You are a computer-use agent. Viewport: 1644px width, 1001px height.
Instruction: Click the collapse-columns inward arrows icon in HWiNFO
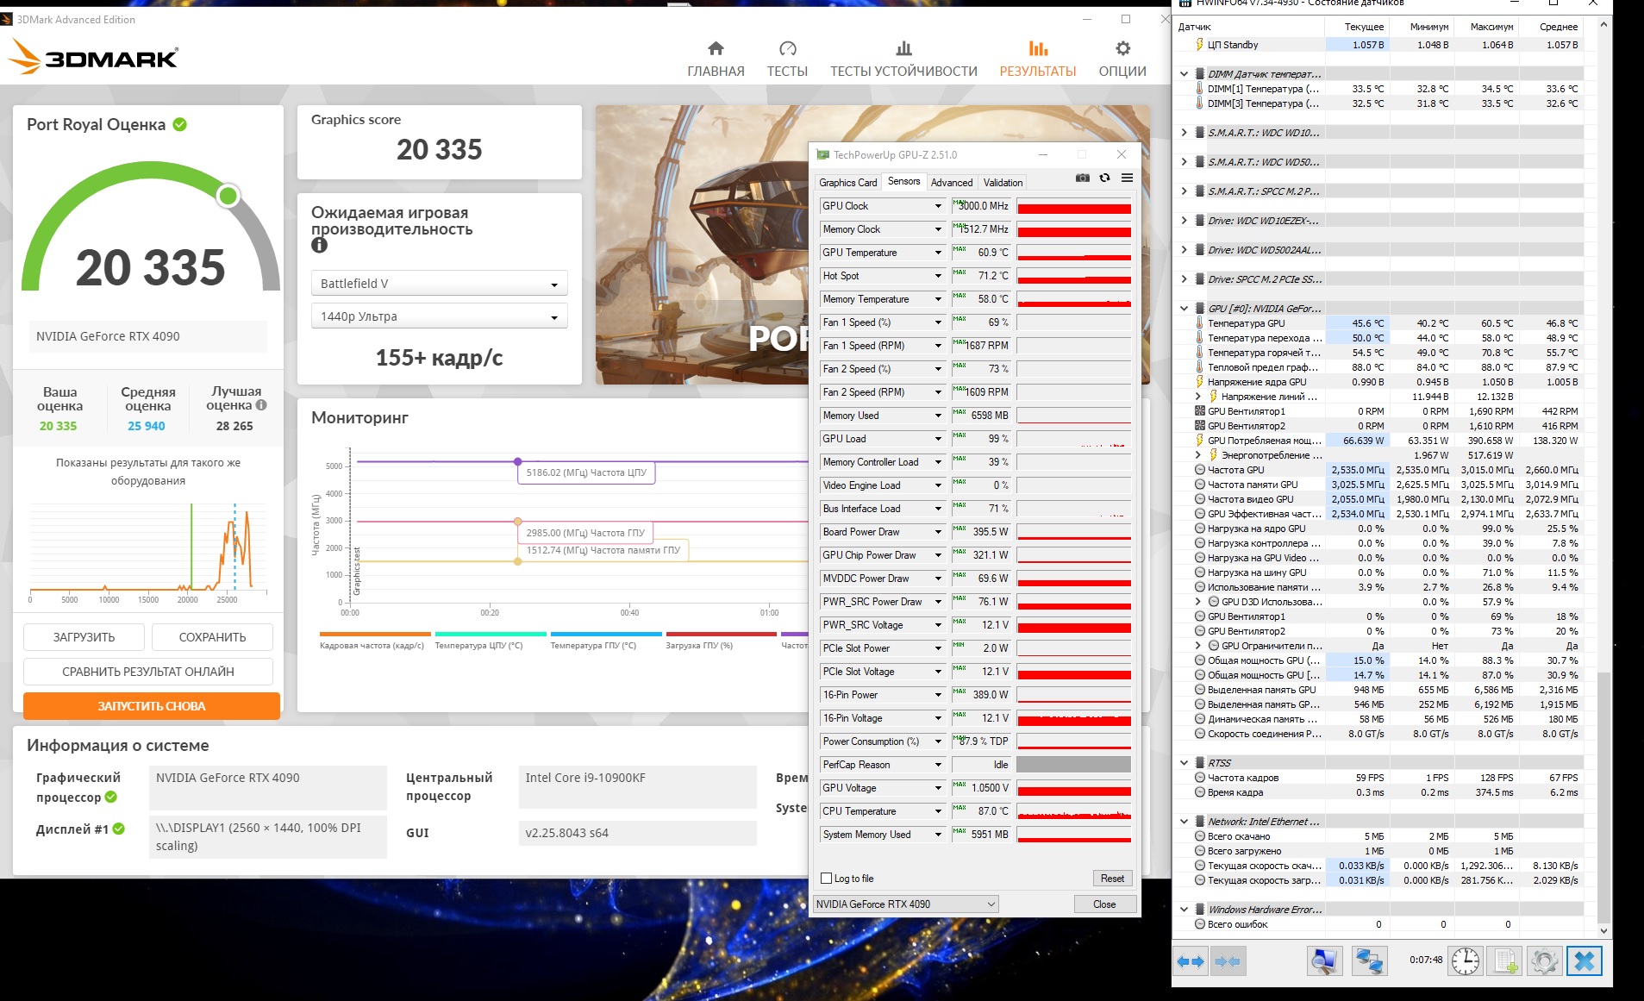click(x=1227, y=960)
